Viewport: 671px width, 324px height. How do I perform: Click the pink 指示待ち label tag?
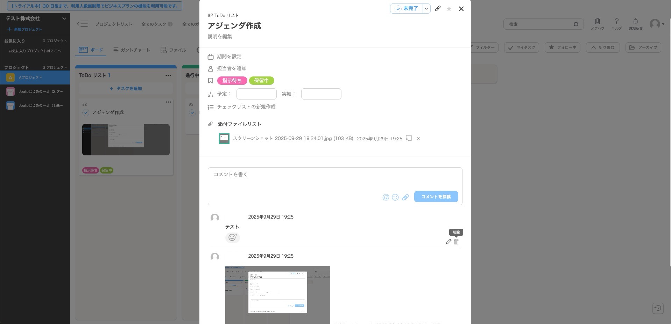(x=232, y=81)
